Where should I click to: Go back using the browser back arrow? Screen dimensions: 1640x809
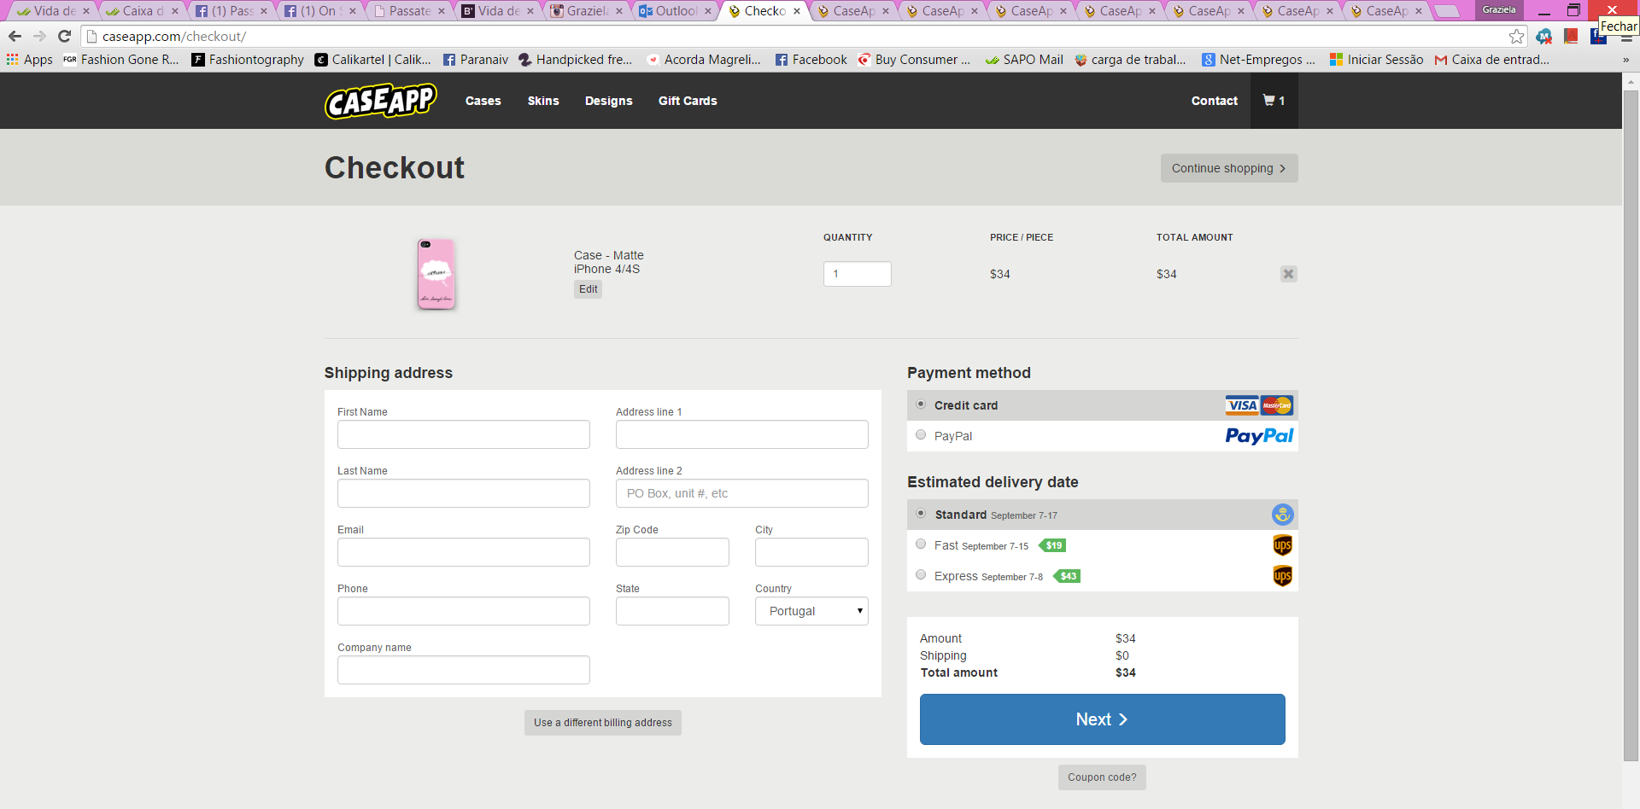(15, 36)
